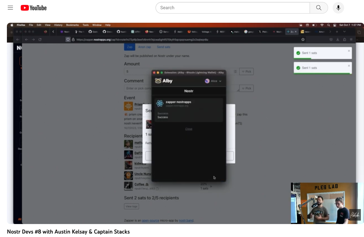Click the bookmark star in address bar
The width and height of the screenshot is (364, 237).
(303, 39)
